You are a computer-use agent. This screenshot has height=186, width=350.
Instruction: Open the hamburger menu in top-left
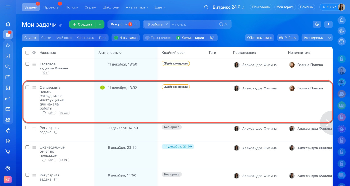(8, 7)
